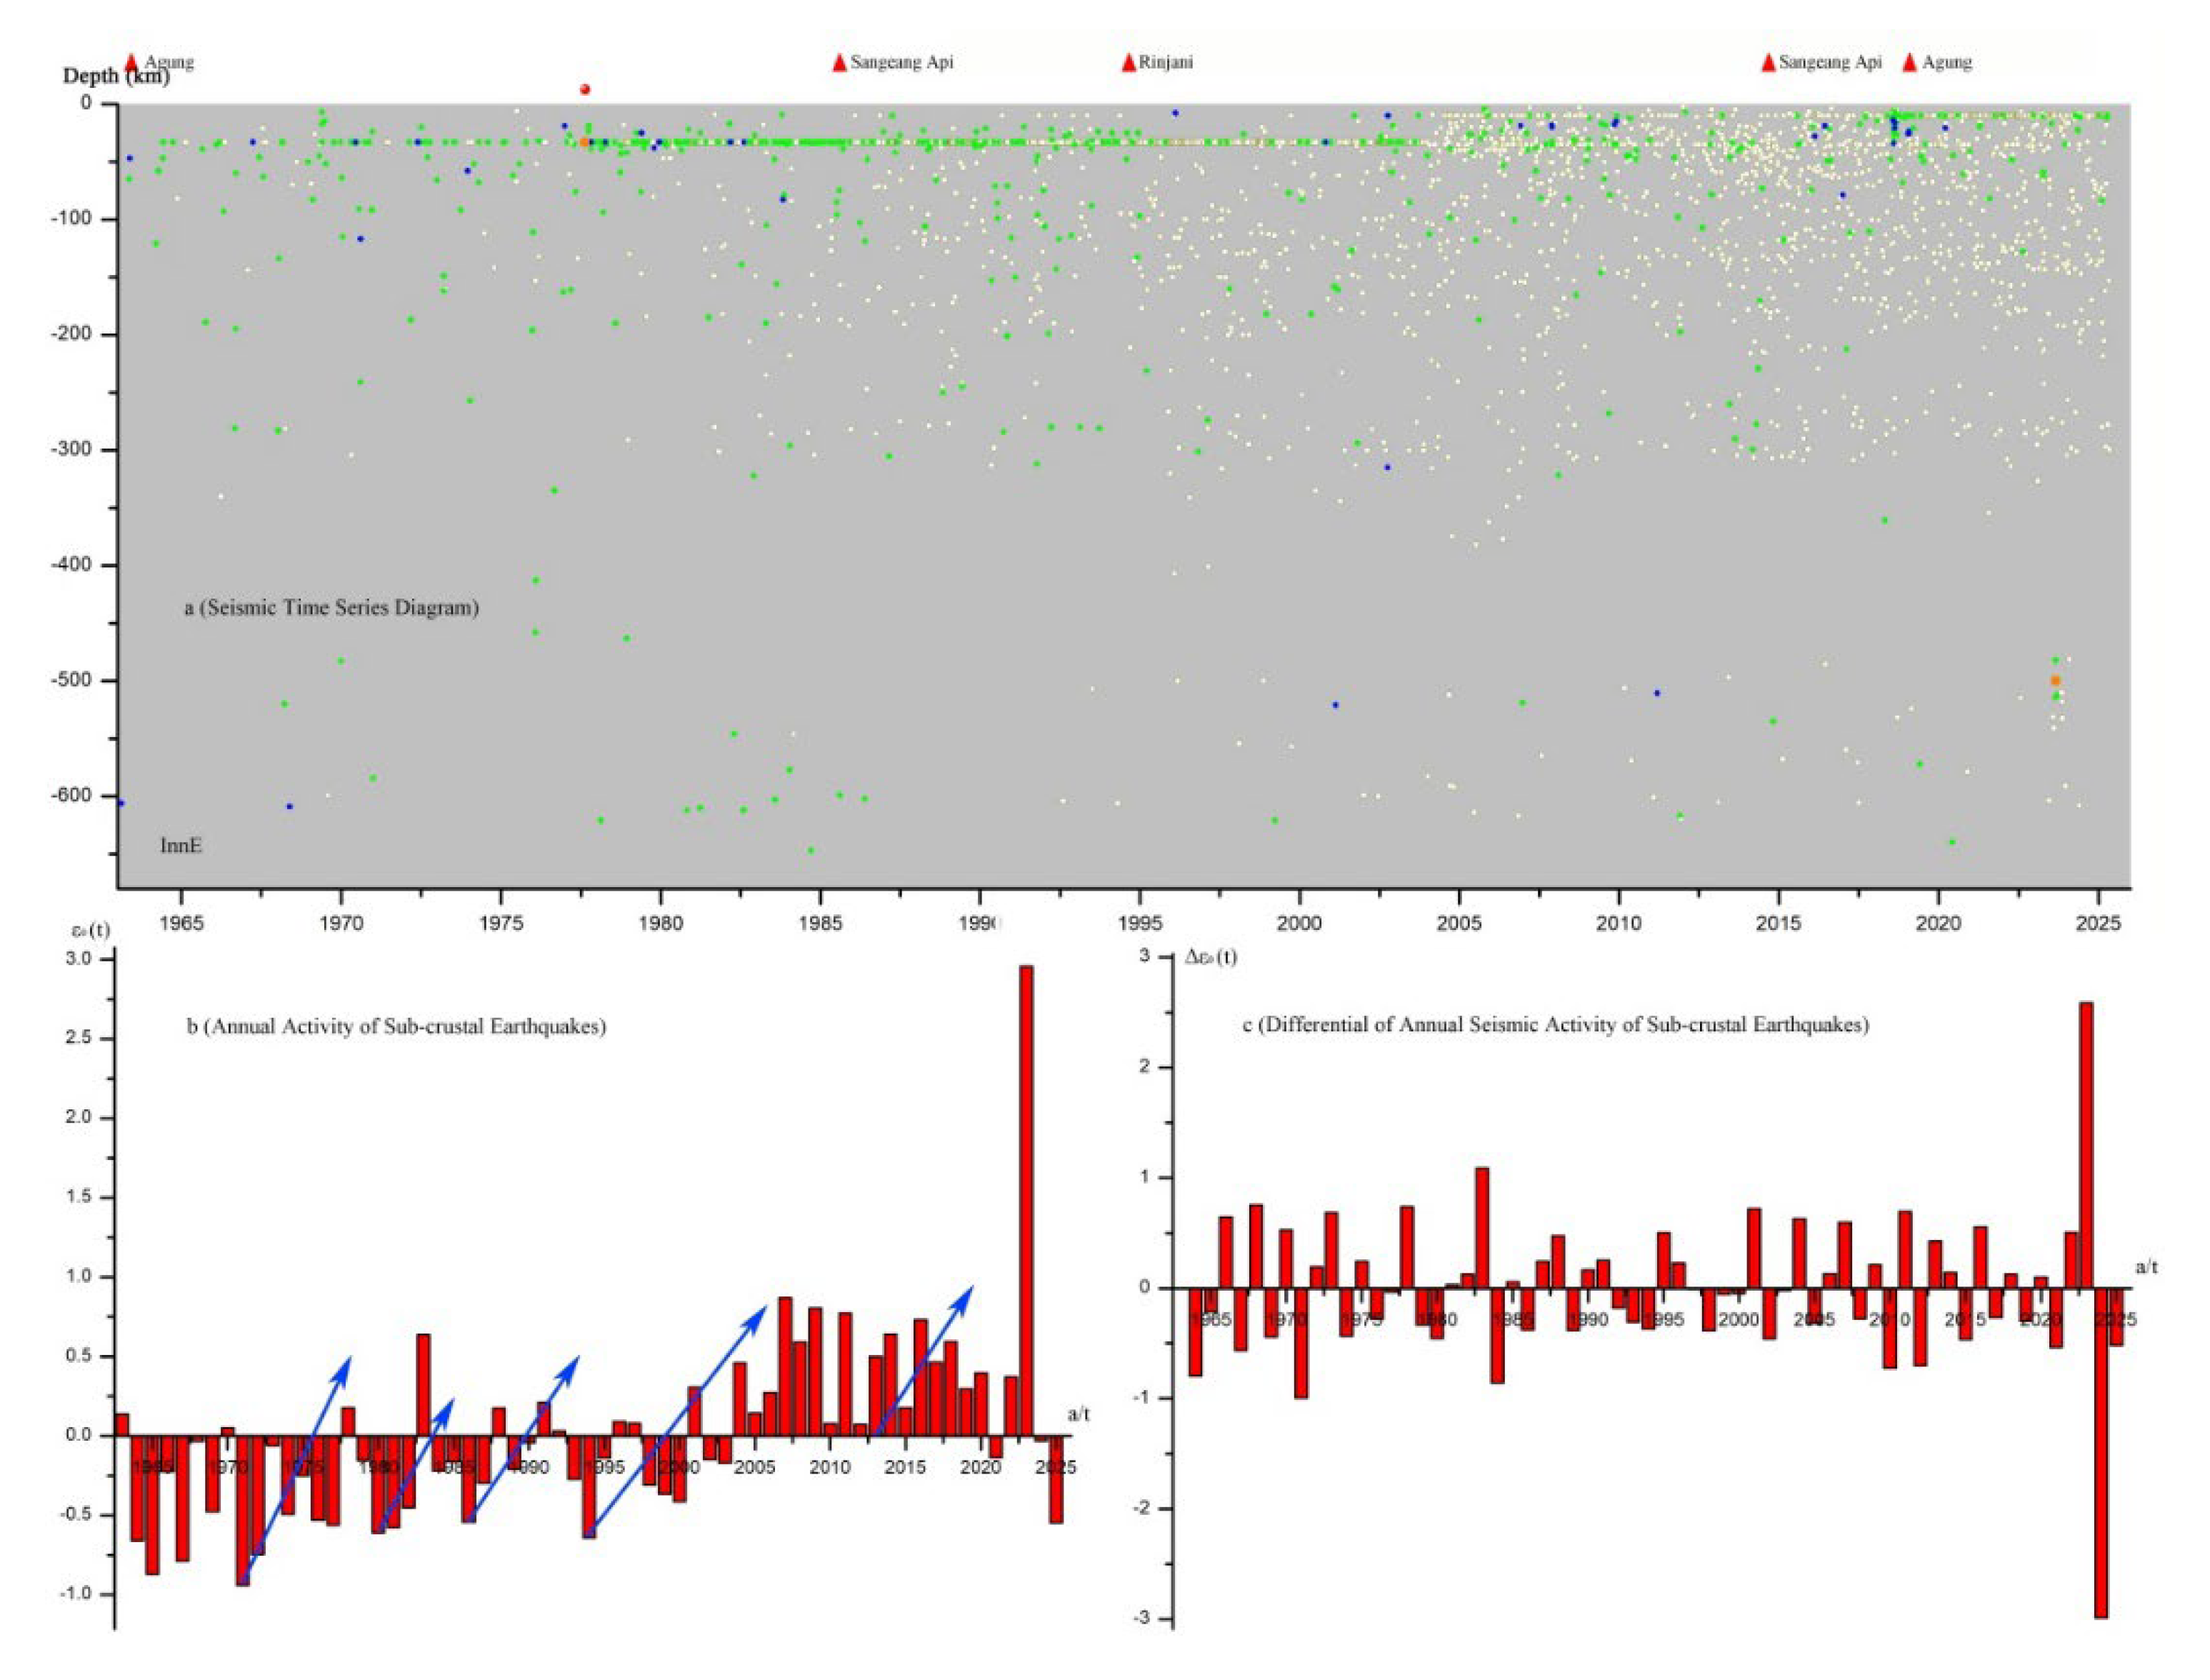Select the Agung volcano triangle marker on the left
Screen dimensions: 2210x1680
(130, 61)
